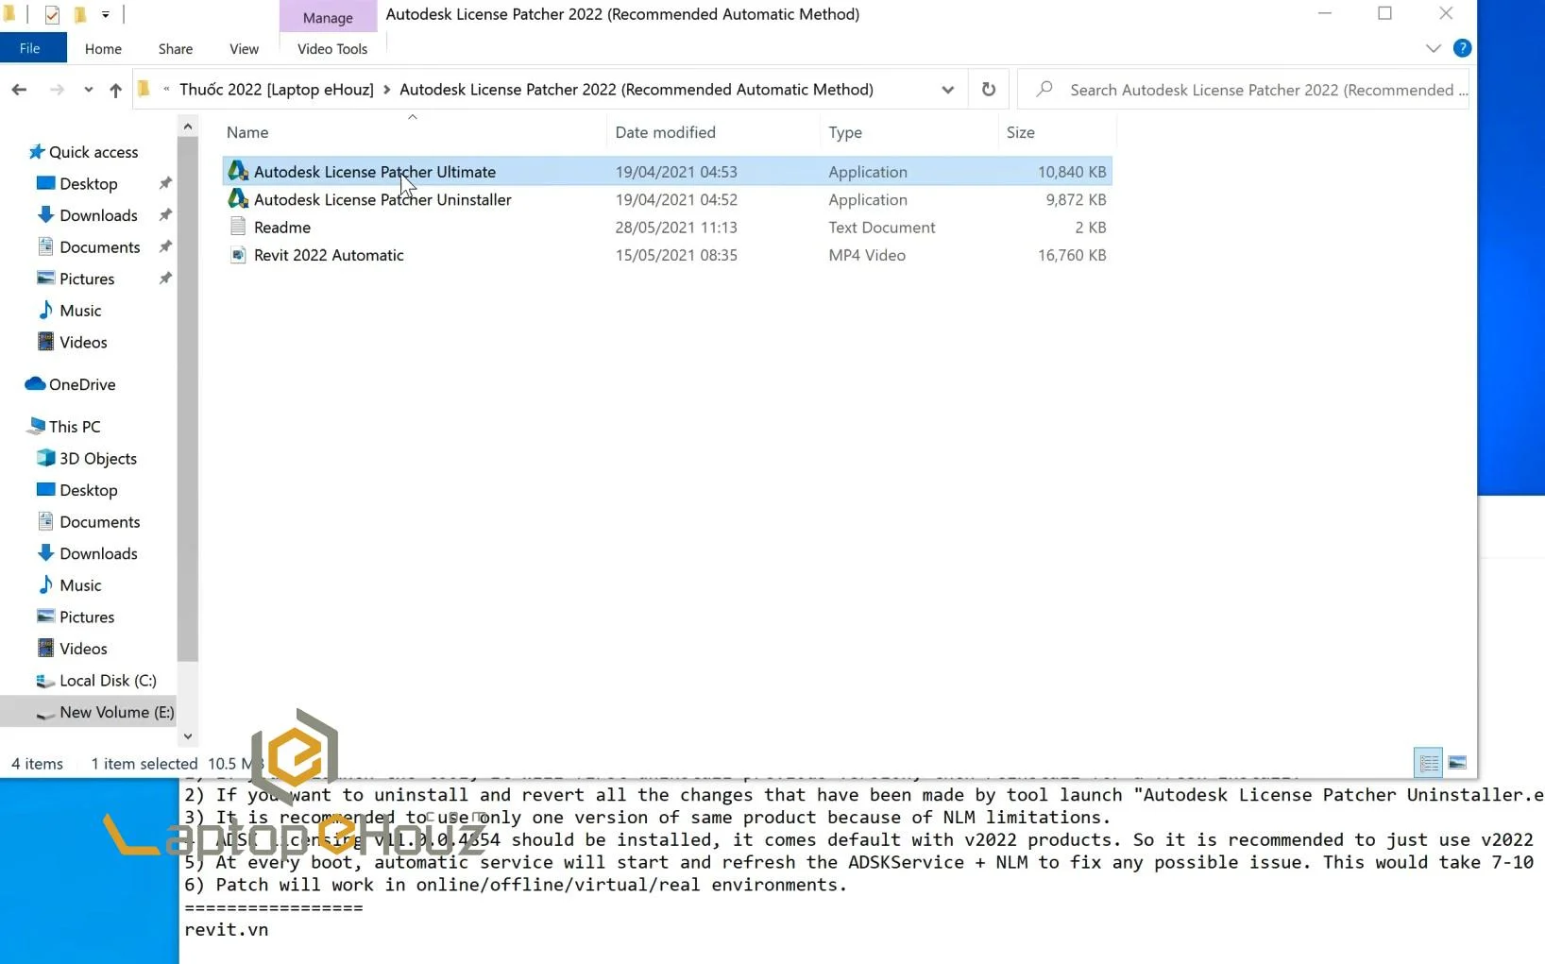
Task: Open Videos under This PC
Action: pyautogui.click(x=83, y=649)
